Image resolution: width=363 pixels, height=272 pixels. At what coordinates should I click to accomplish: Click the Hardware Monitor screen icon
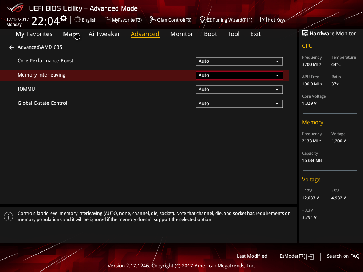click(305, 34)
